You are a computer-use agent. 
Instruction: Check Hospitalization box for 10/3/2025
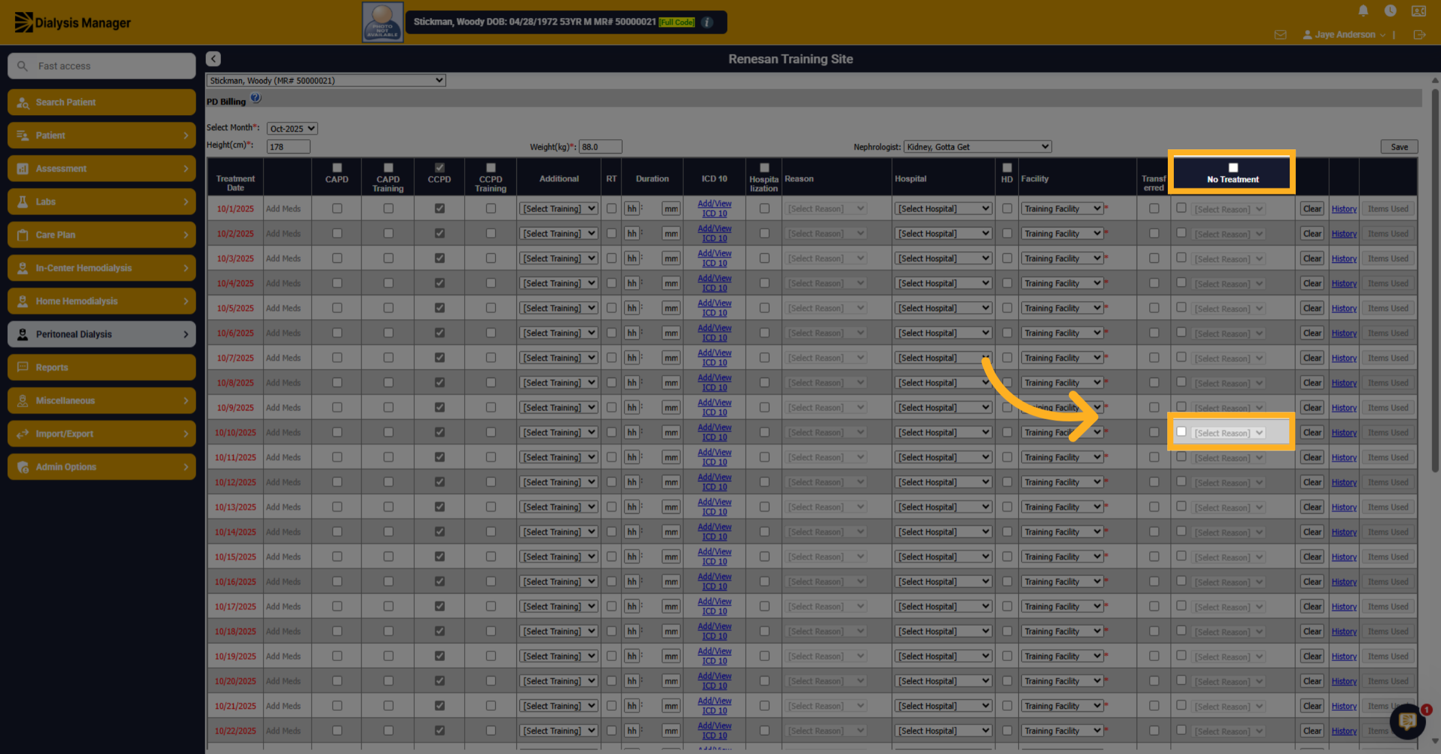(x=764, y=259)
